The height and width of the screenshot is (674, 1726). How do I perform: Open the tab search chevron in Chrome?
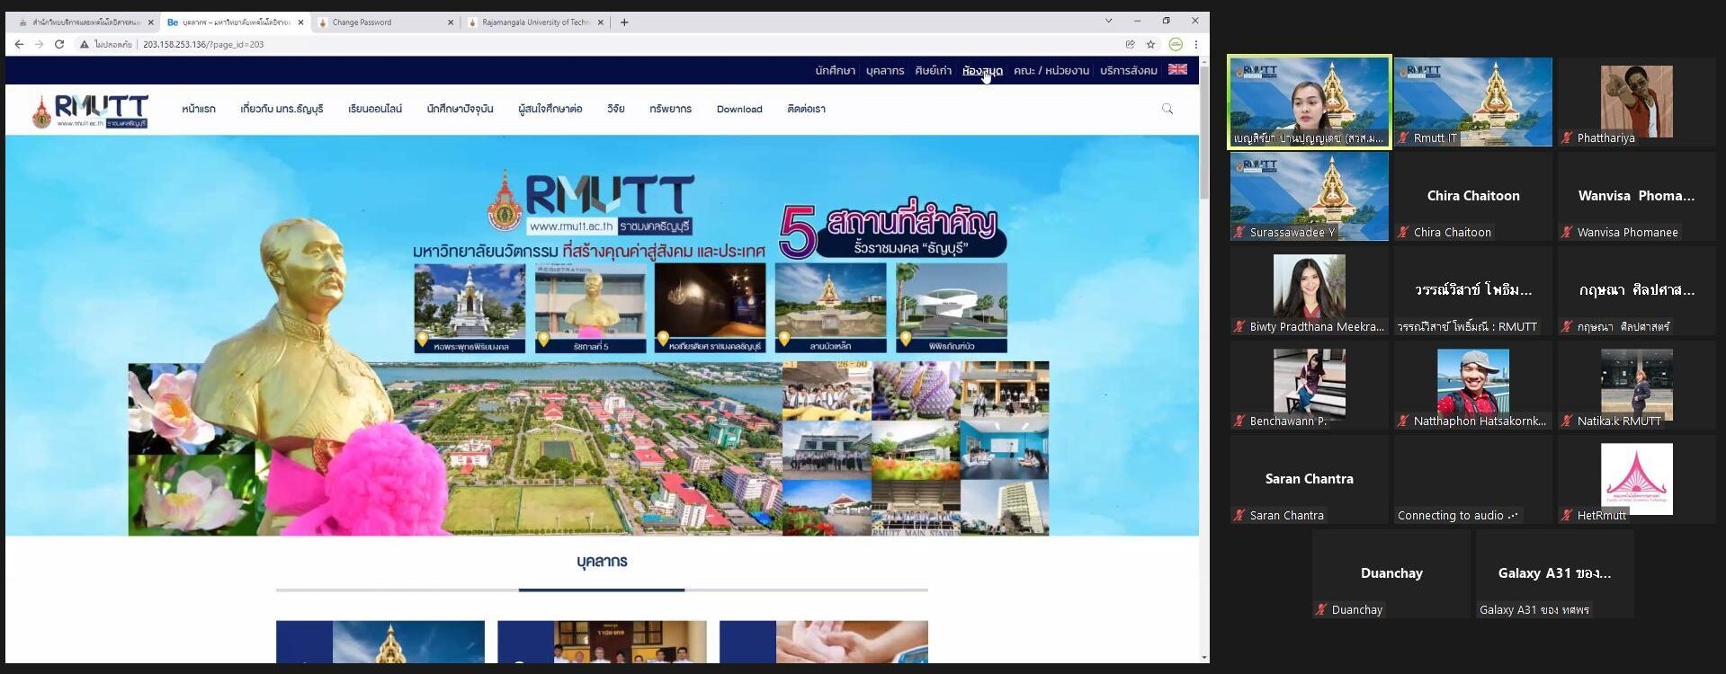(1108, 21)
